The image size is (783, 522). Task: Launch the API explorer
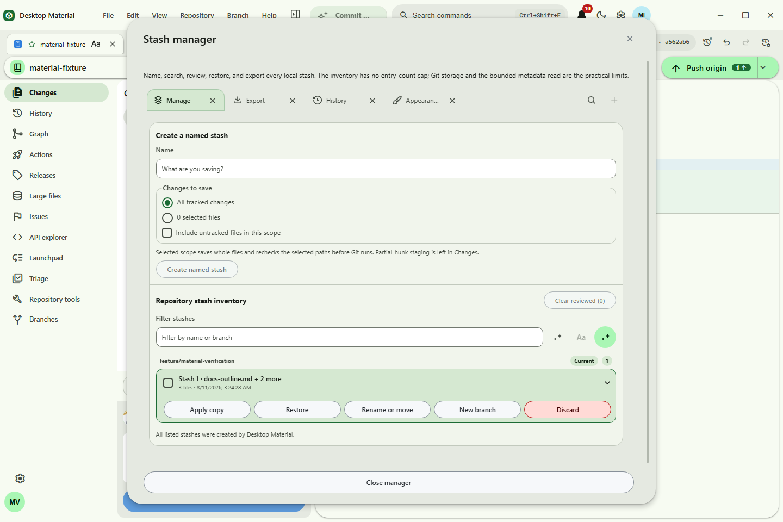point(57,237)
